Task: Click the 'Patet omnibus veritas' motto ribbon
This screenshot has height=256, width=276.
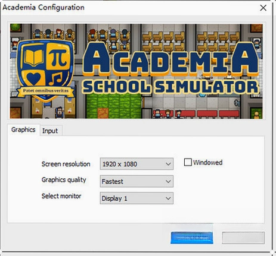Action: (x=45, y=91)
